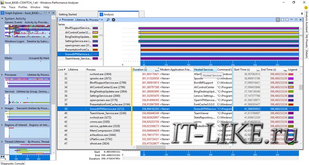This screenshot has width=309, height=165.
Task: Open view editor gear icon
Action: (x=113, y=20)
